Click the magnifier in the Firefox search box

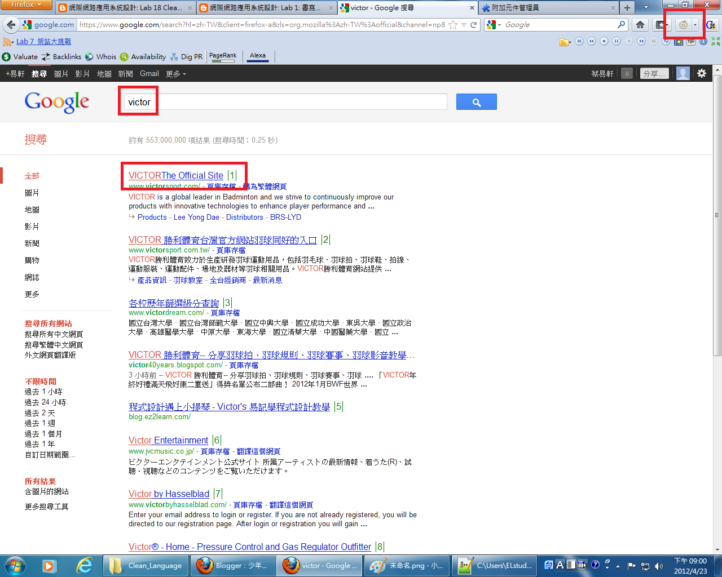click(621, 25)
